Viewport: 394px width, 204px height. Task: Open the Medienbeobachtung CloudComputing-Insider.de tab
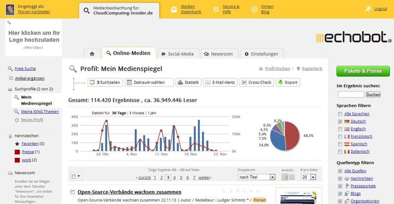119,11
